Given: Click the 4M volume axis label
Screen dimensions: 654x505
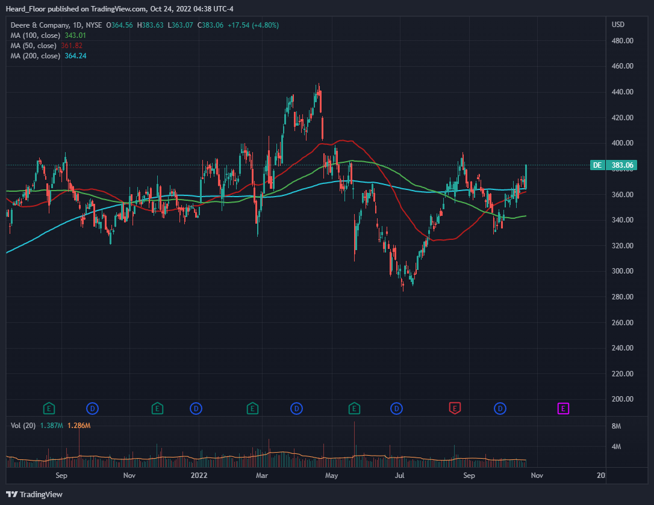Looking at the screenshot, I should point(617,447).
